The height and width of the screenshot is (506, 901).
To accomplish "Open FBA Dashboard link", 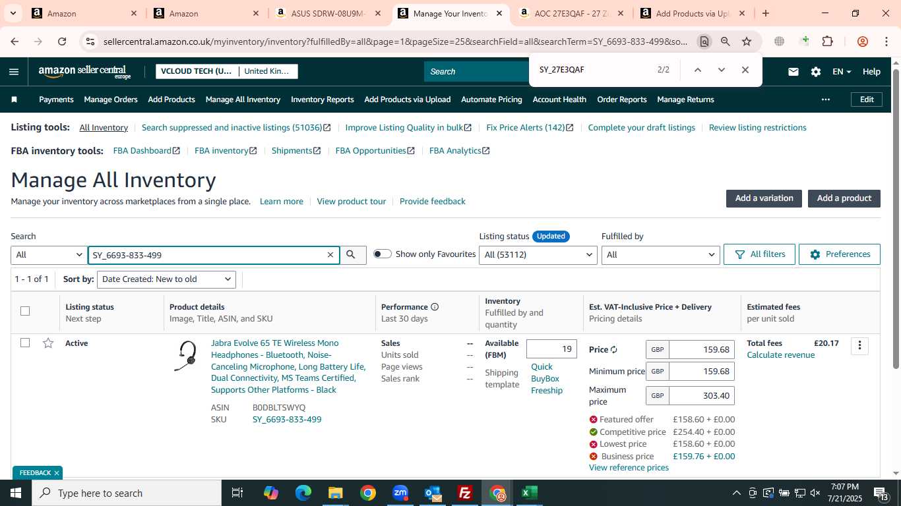I will (146, 151).
